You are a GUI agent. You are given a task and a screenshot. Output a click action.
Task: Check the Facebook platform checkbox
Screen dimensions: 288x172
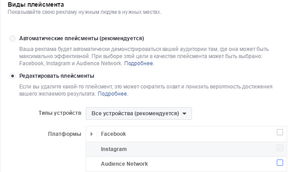point(280,132)
